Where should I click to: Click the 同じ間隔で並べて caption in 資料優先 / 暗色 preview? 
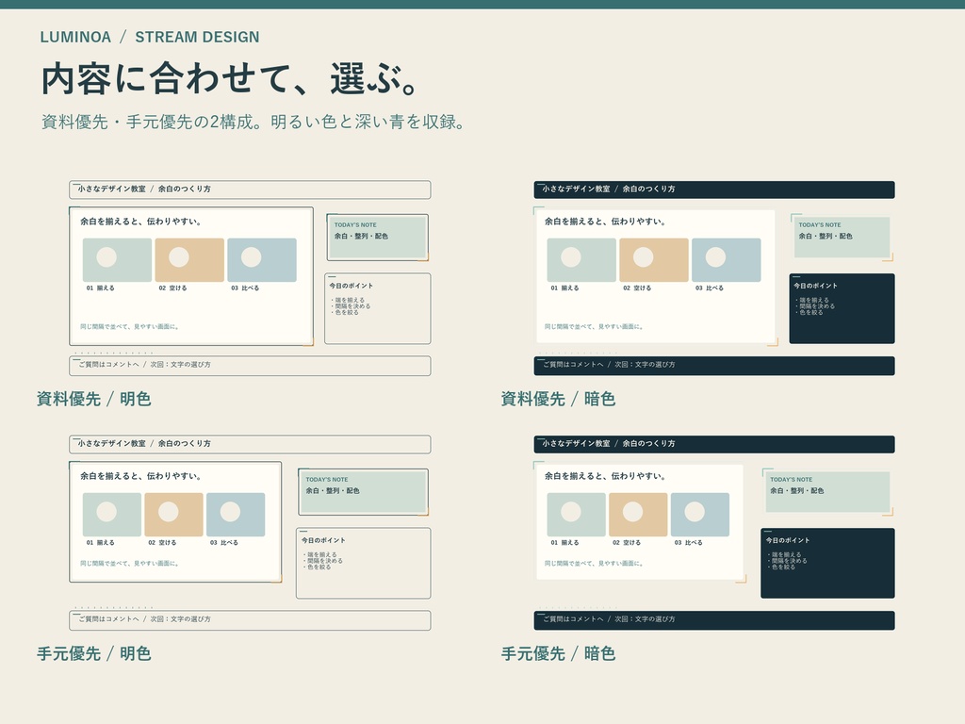point(594,327)
